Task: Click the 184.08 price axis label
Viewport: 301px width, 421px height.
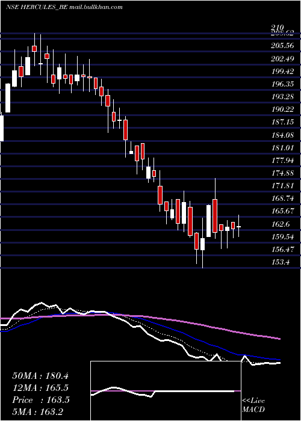Action: click(x=282, y=135)
